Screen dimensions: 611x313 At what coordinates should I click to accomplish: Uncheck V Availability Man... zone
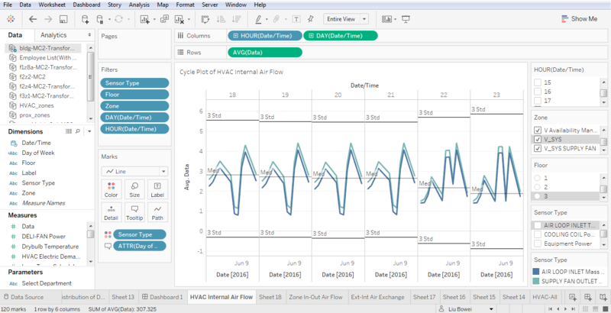point(538,130)
